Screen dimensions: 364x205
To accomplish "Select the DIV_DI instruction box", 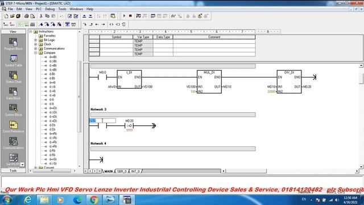I will (x=289, y=82).
